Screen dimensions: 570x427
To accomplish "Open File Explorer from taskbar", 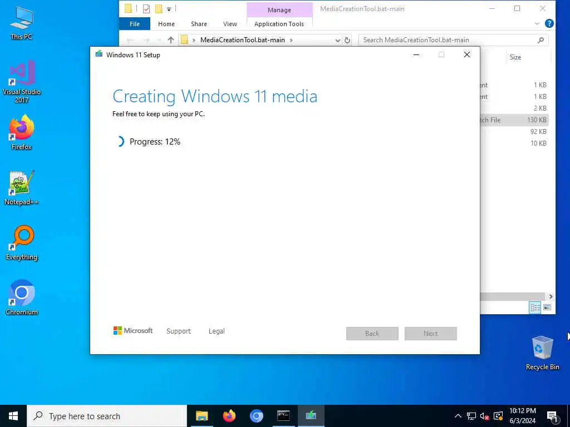I will (202, 416).
